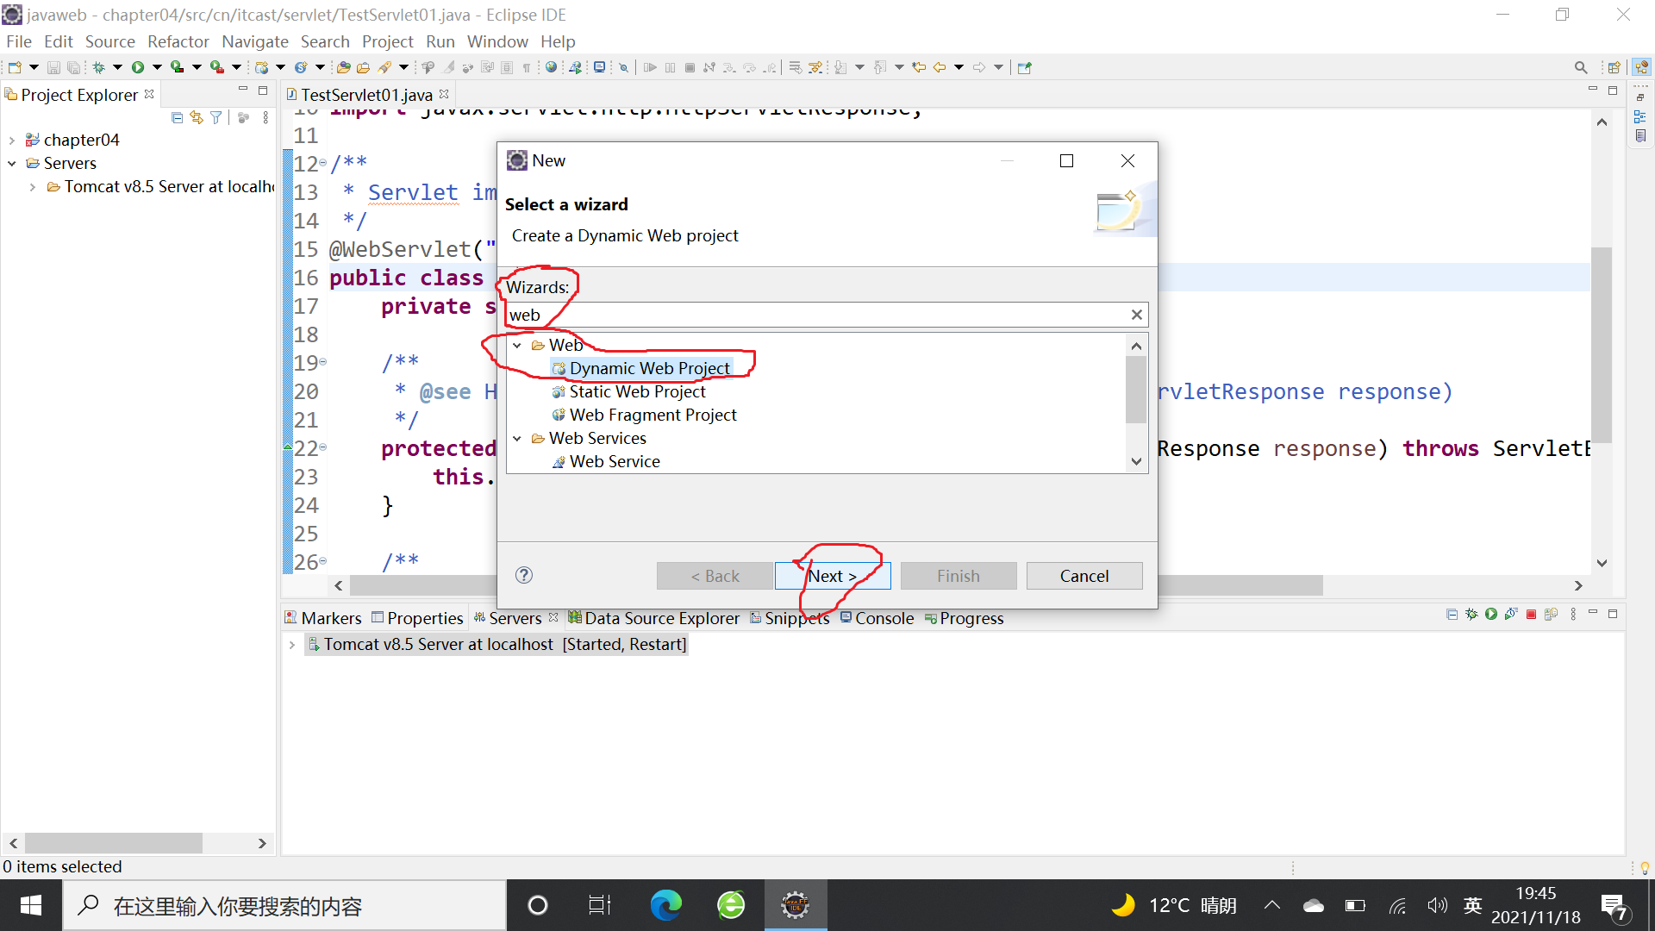Screen dimensions: 1655x931
Task: Expand the Tomcat v8.5 Server folder
Action: (33, 187)
